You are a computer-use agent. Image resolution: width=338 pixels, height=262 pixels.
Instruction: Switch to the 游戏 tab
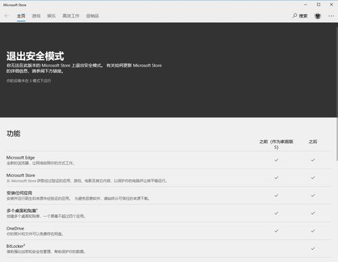coord(37,16)
